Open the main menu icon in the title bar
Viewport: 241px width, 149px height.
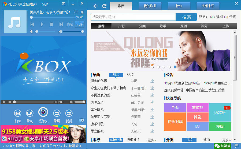64,4
